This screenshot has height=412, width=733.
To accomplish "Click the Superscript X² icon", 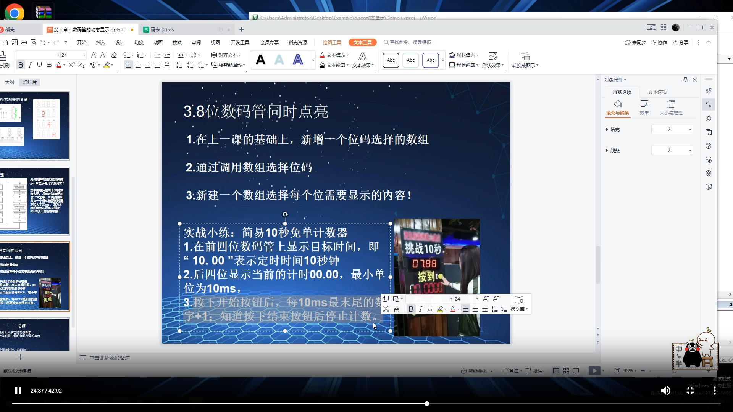I will 71,65.
